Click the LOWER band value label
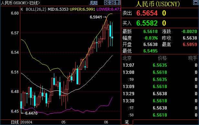199x125 pixels. tap(109, 9)
